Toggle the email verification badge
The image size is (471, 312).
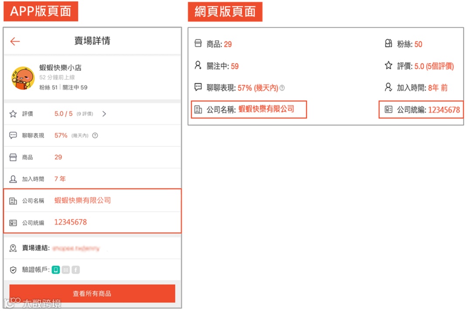66,269
